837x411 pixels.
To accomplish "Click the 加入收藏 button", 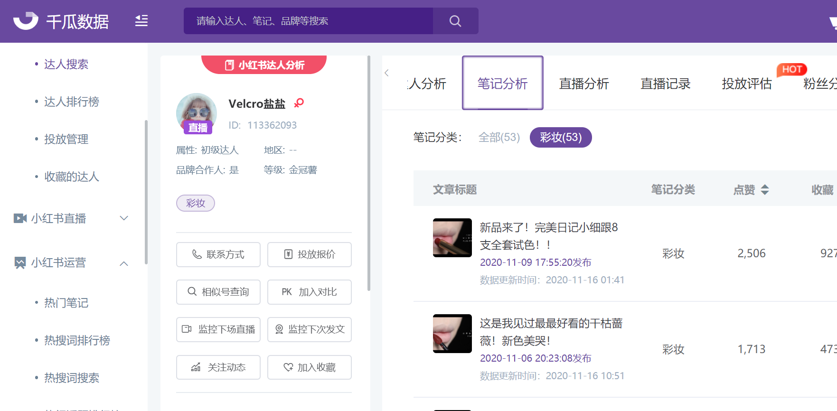I will [310, 367].
